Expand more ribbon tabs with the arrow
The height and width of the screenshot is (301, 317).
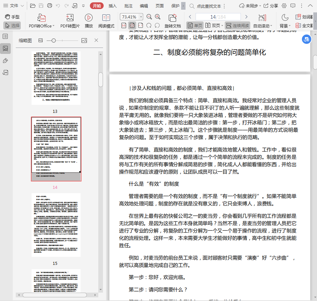click(x=183, y=6)
